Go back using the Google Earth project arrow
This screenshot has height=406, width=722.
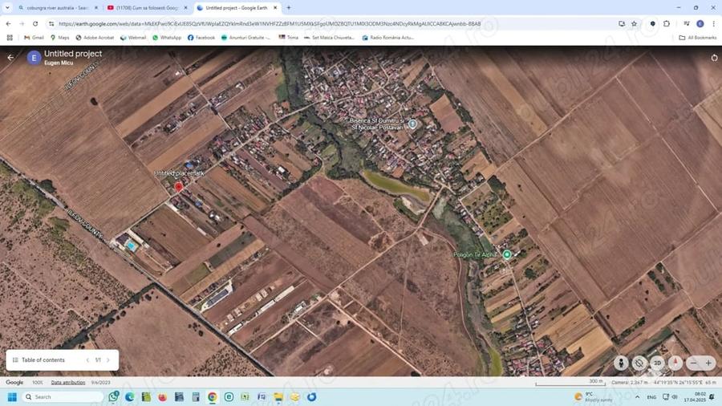[10, 58]
